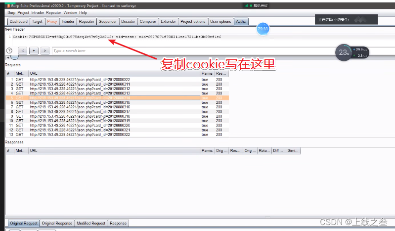Select request row with card_id=20128880311
The height and width of the screenshot is (231, 395).
tap(117, 84)
